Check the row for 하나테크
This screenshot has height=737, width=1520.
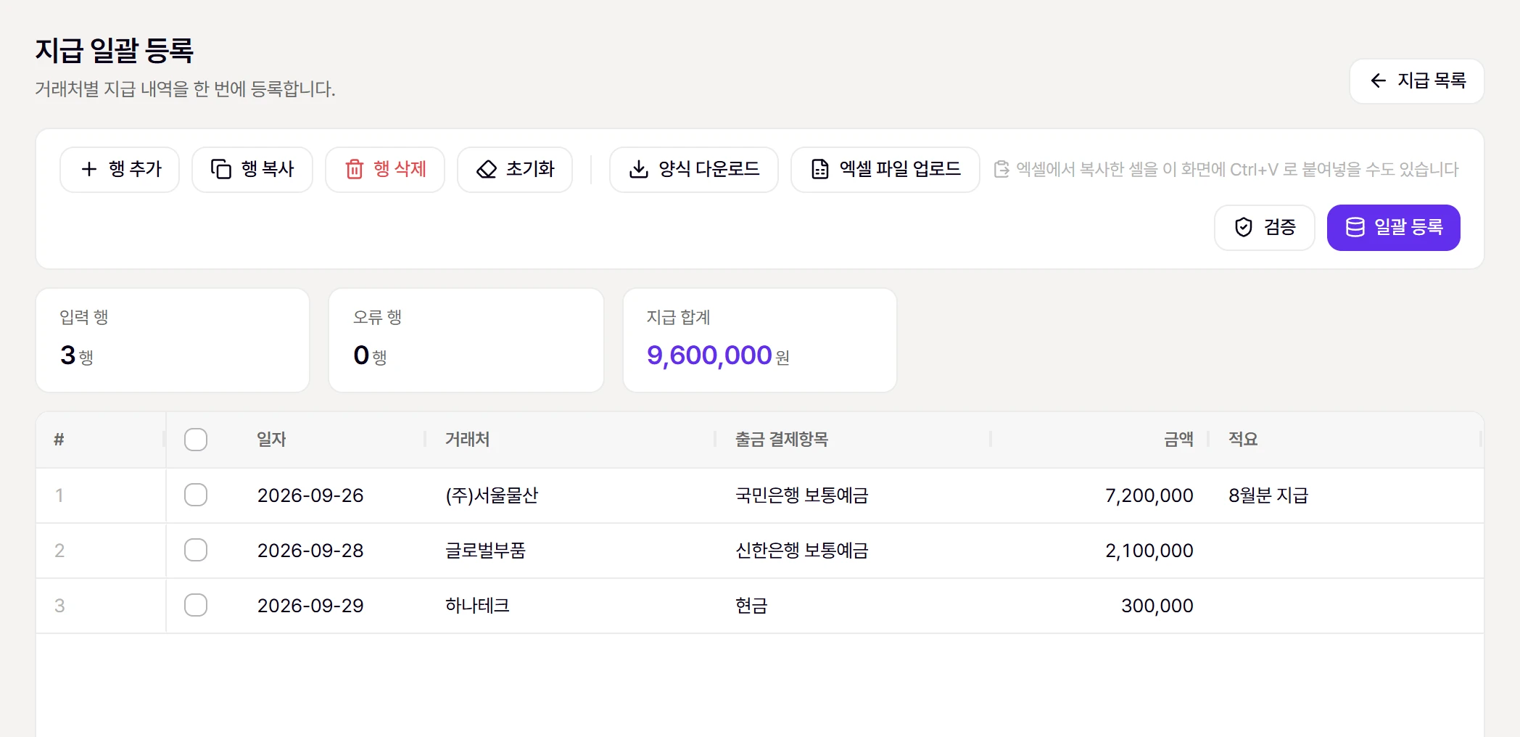(x=196, y=605)
